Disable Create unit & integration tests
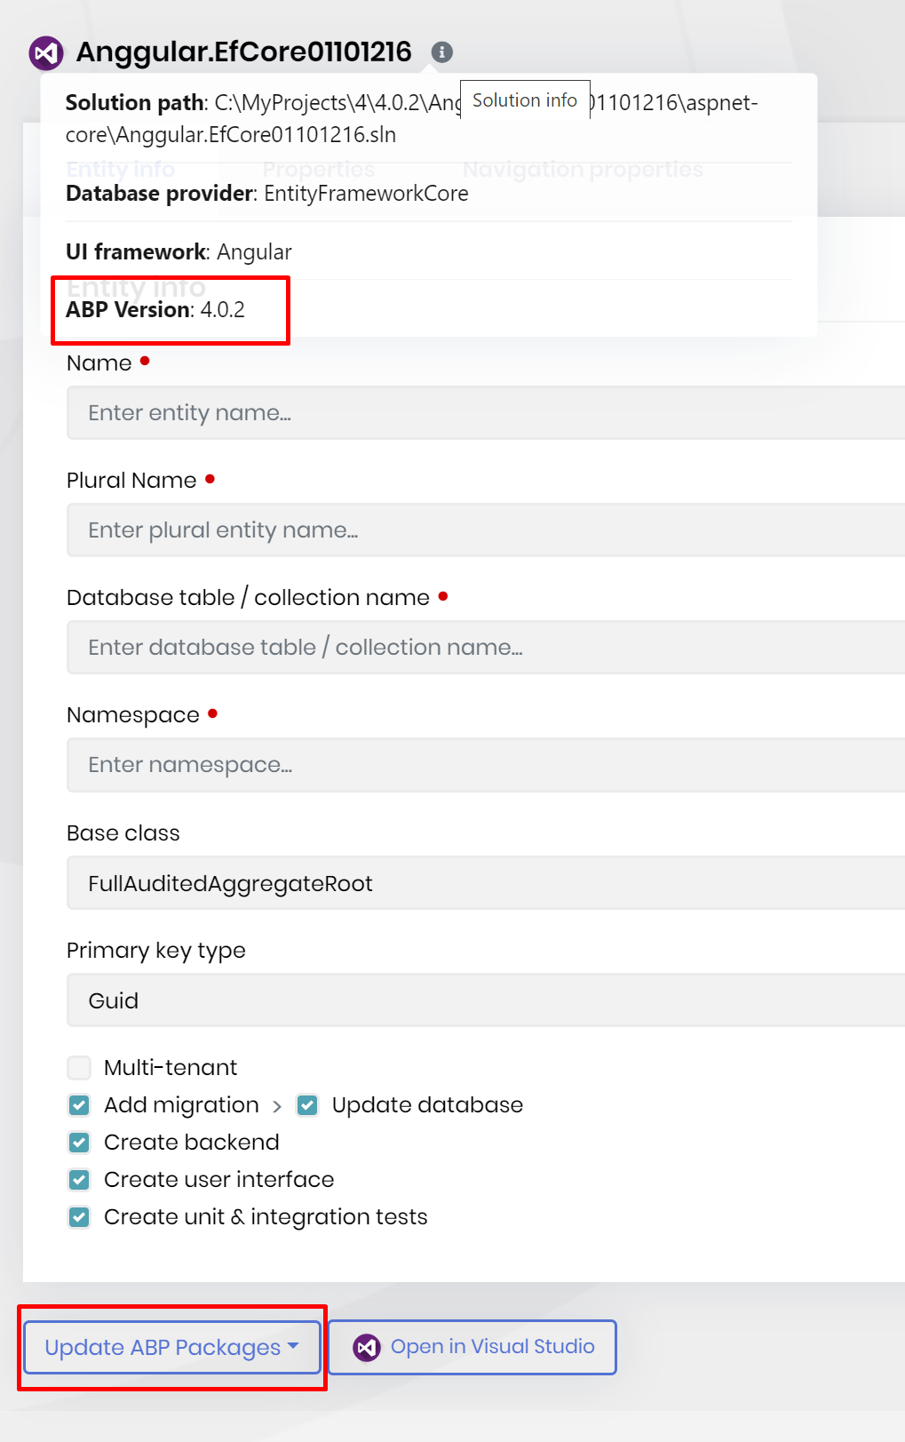Image resolution: width=905 pixels, height=1442 pixels. point(79,1217)
